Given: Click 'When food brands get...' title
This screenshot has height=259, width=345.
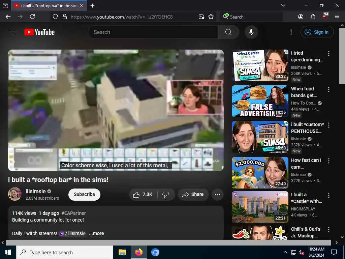Looking at the screenshot, I should [x=304, y=92].
